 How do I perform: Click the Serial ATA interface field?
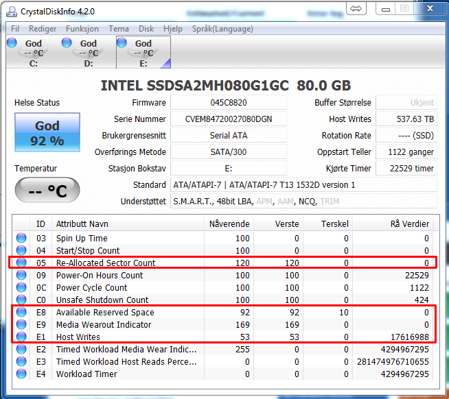(229, 135)
